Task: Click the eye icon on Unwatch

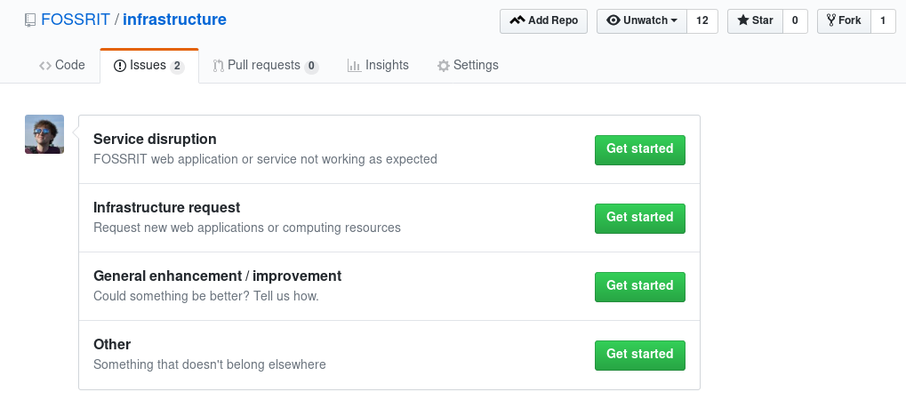Action: click(x=613, y=20)
